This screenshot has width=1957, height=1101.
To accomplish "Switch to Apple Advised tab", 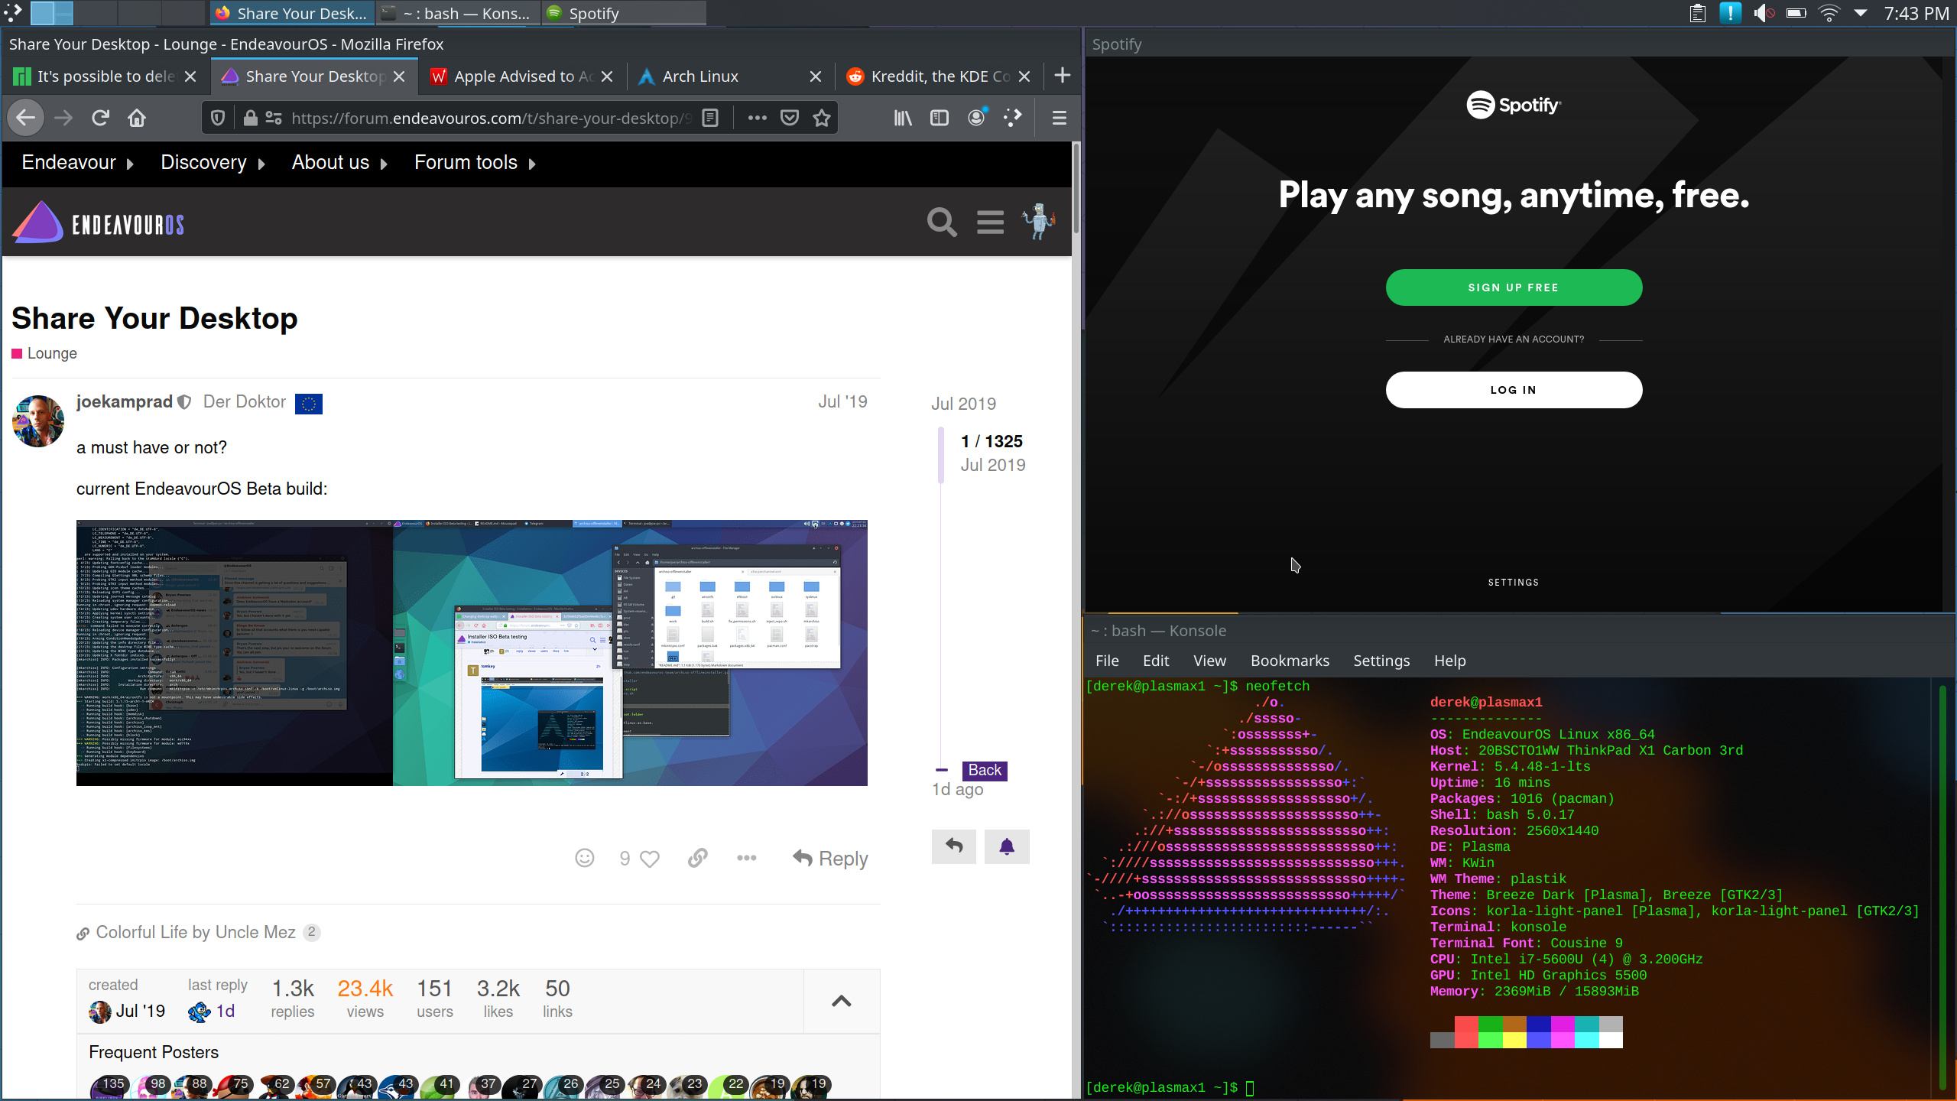I will pos(521,76).
